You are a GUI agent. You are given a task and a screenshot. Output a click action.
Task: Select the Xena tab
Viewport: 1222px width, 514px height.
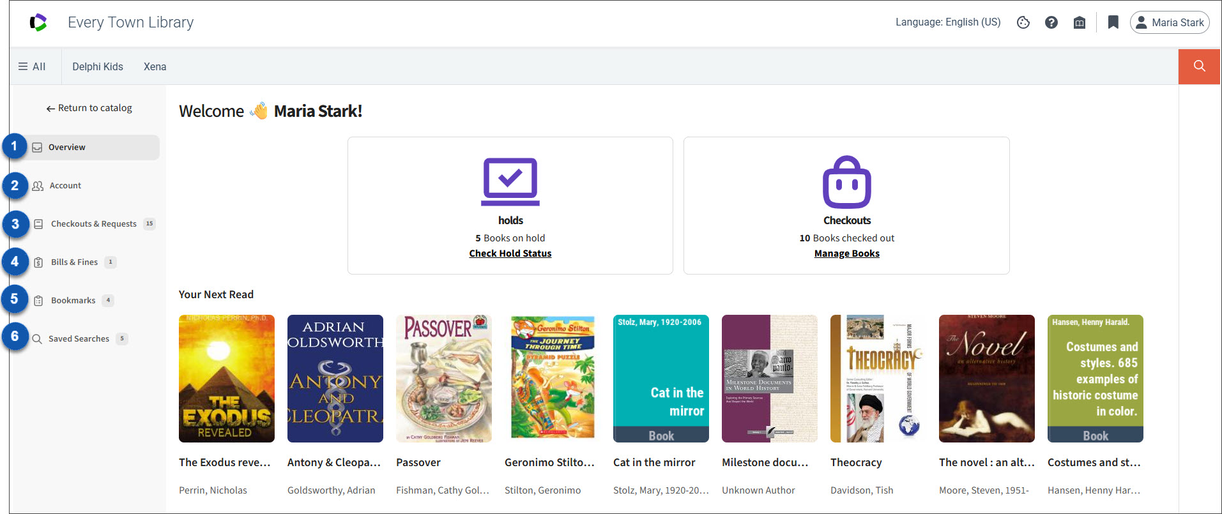(155, 66)
